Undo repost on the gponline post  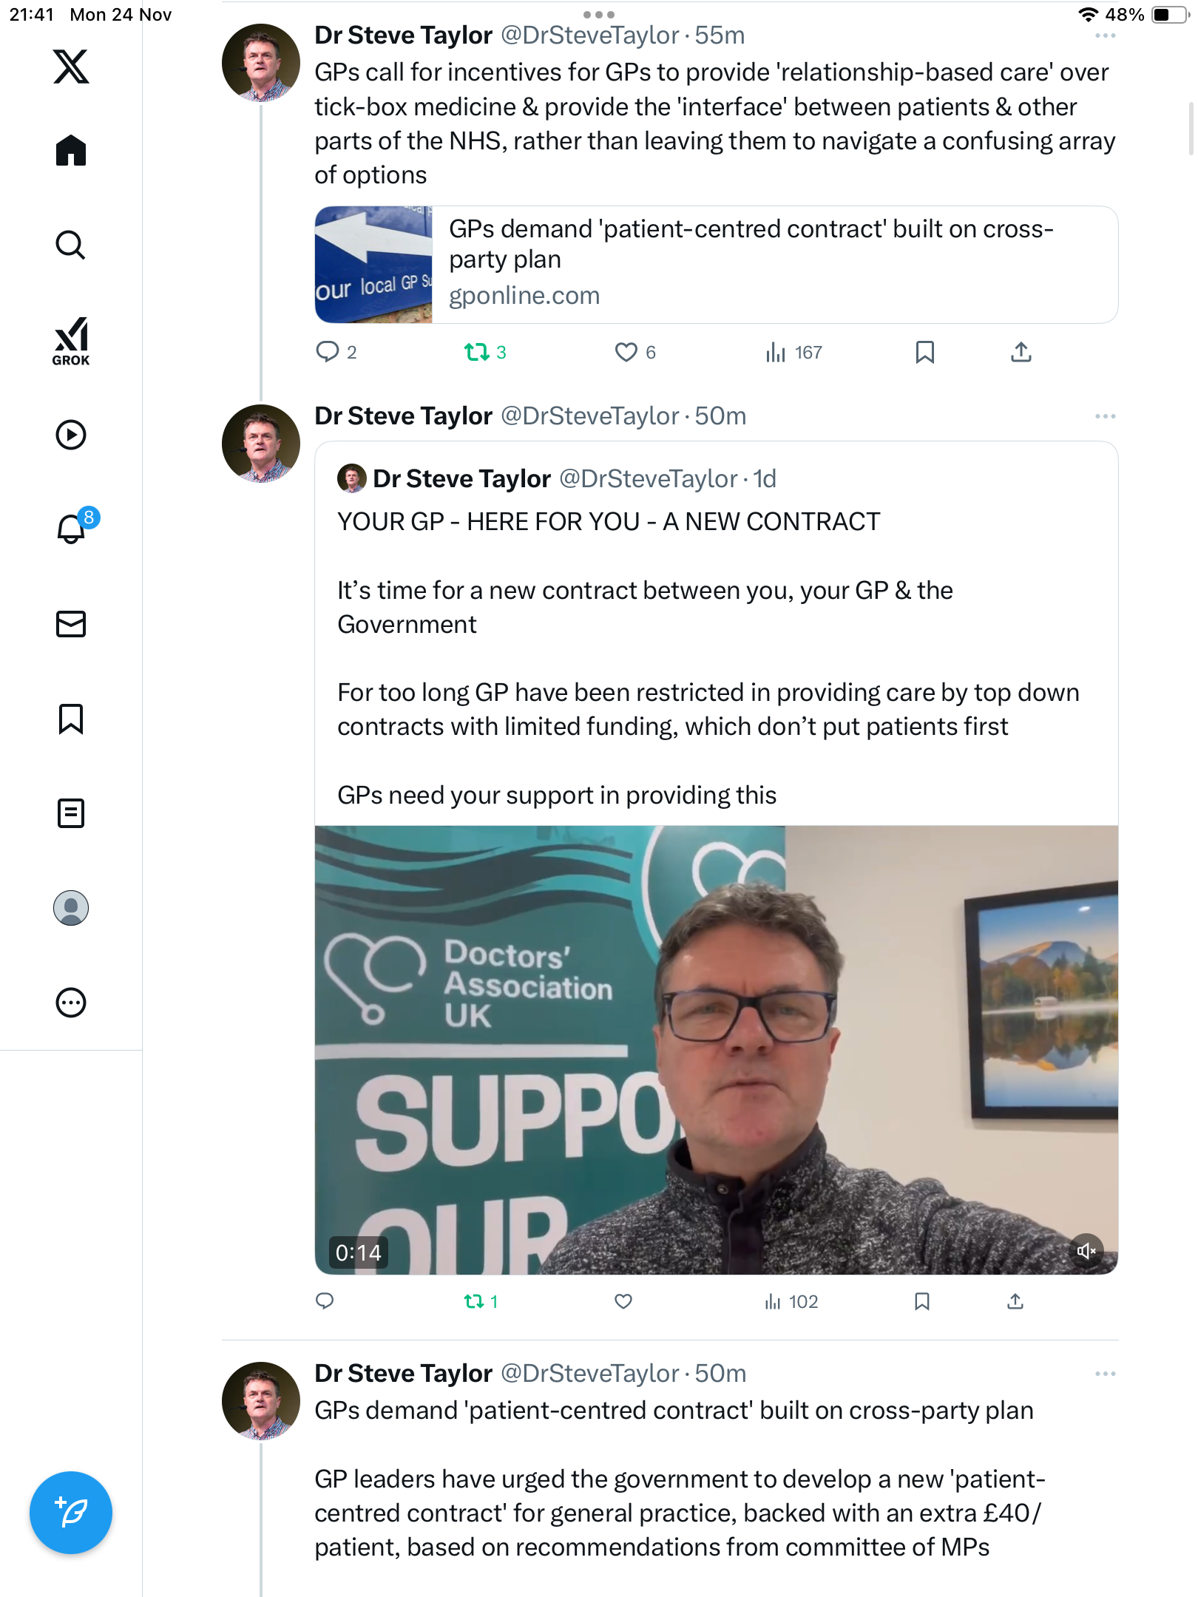[x=477, y=353]
